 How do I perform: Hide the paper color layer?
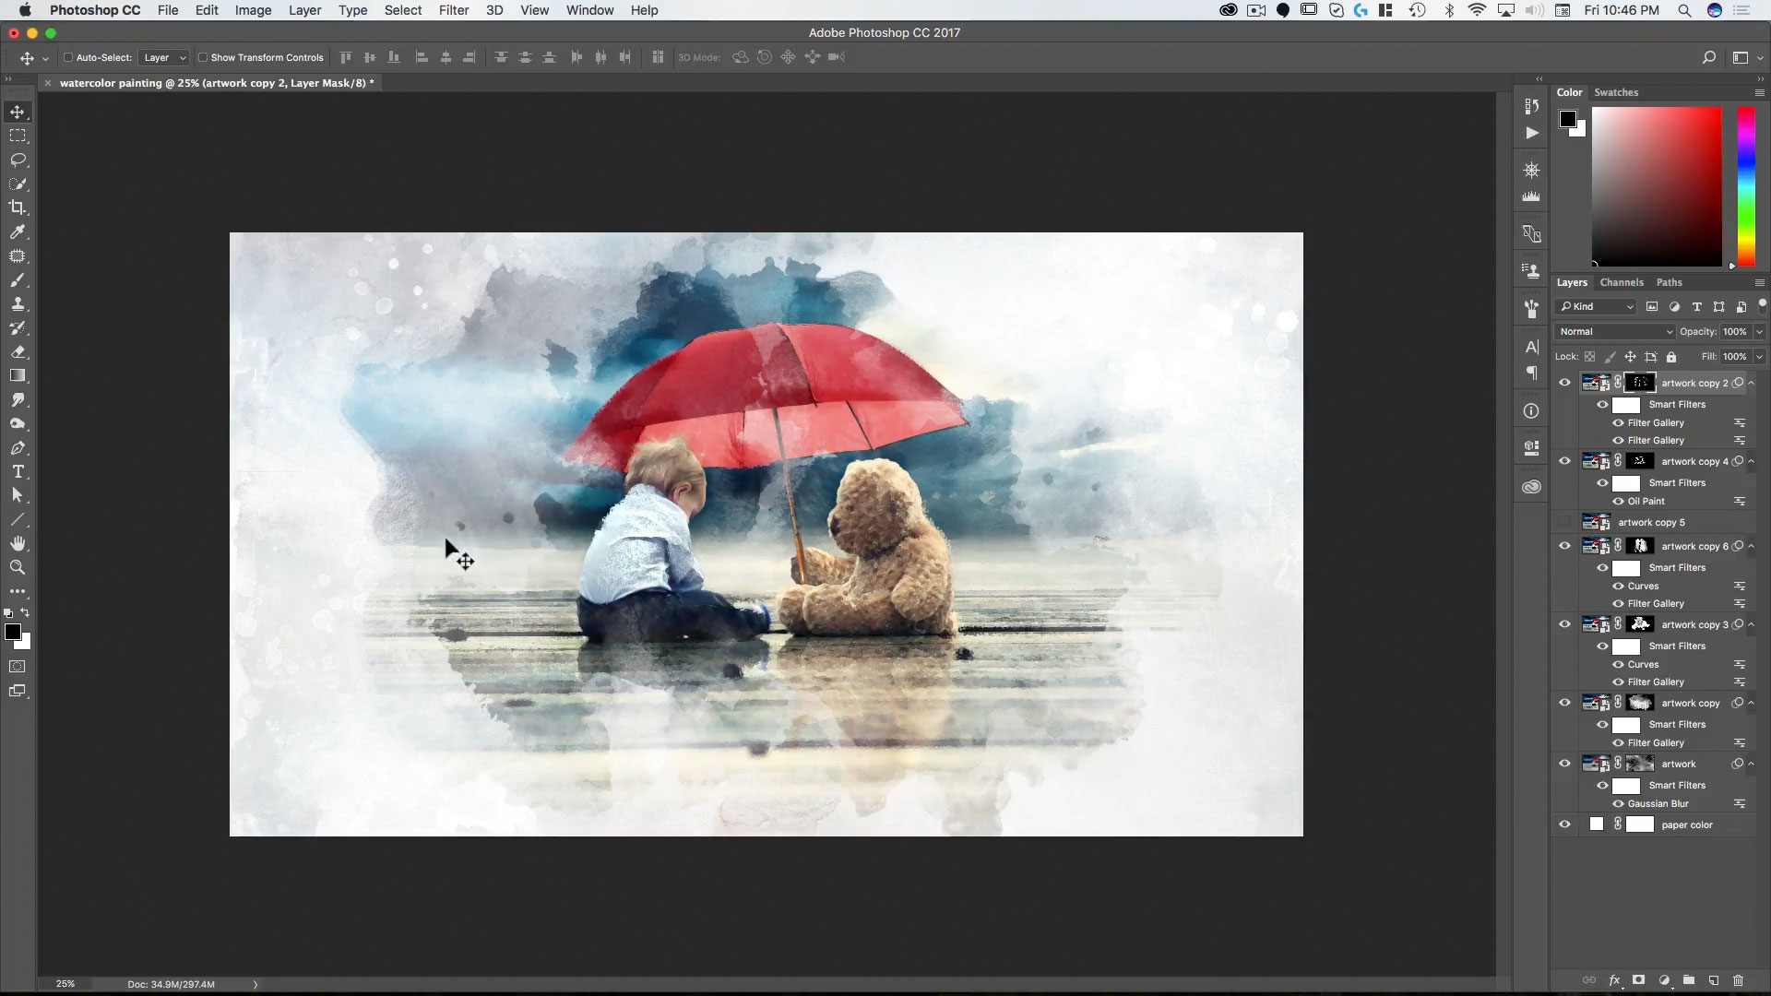coord(1565,824)
